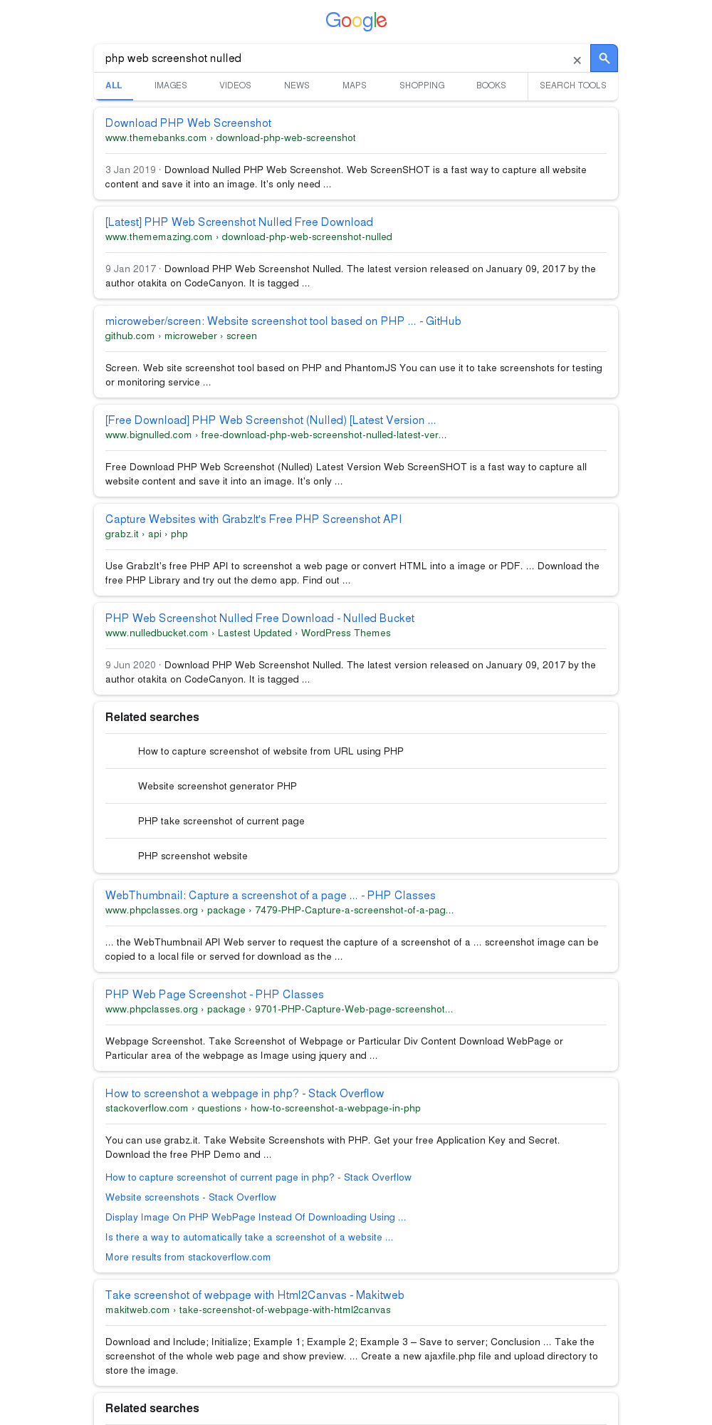Click the Google logo

tap(356, 21)
